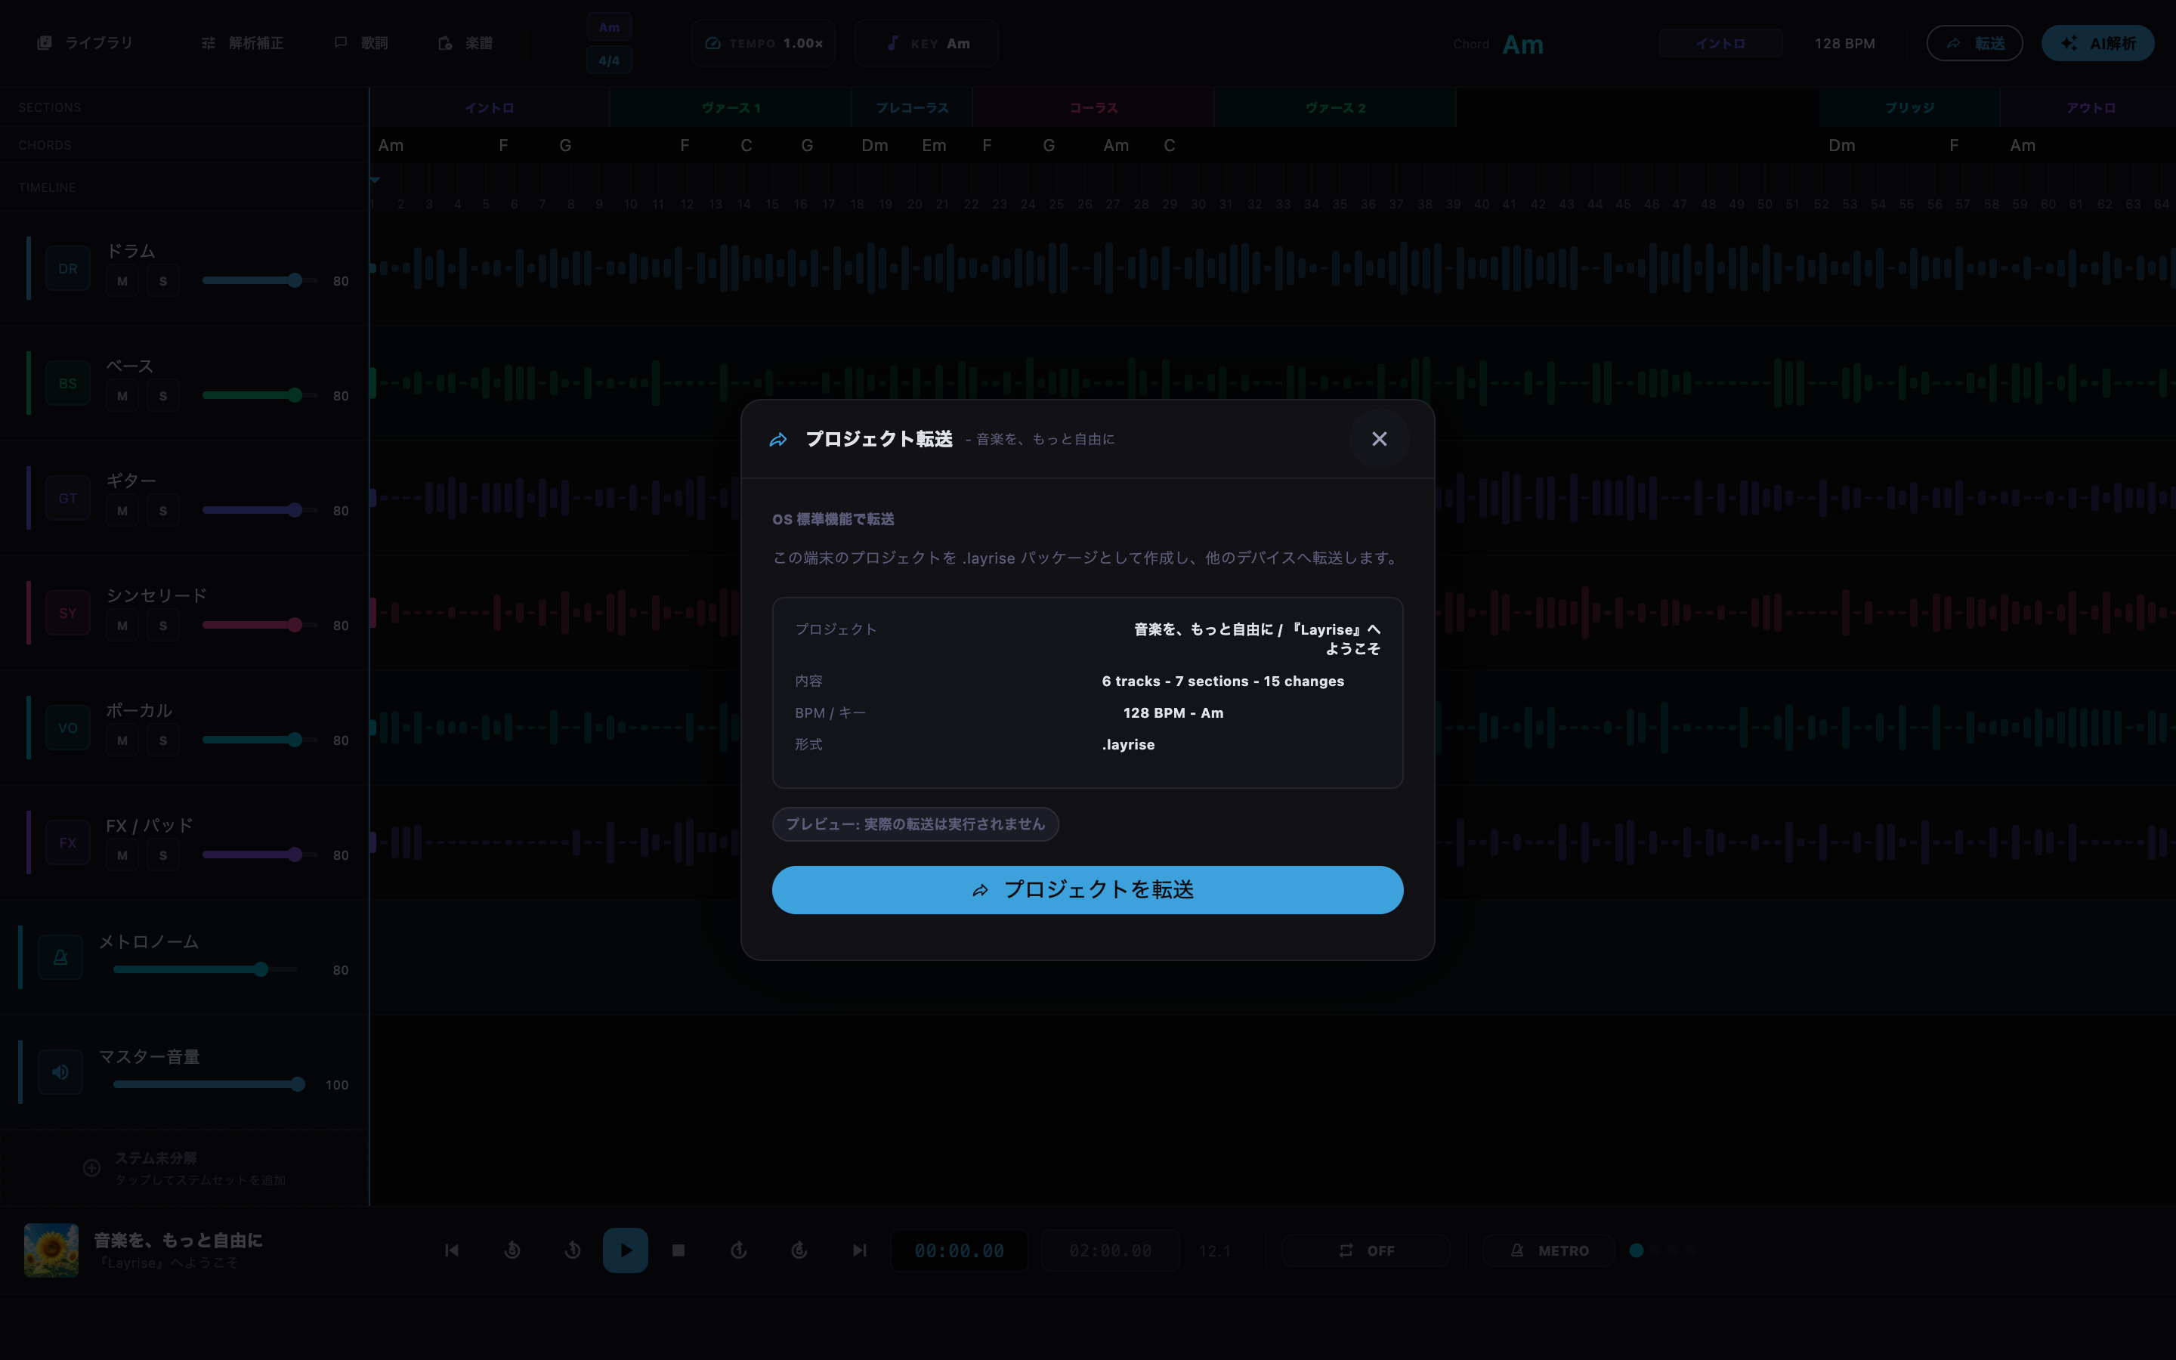Close the プロジェクト転送 dialog
Viewport: 2176px width, 1360px height.
1378,439
